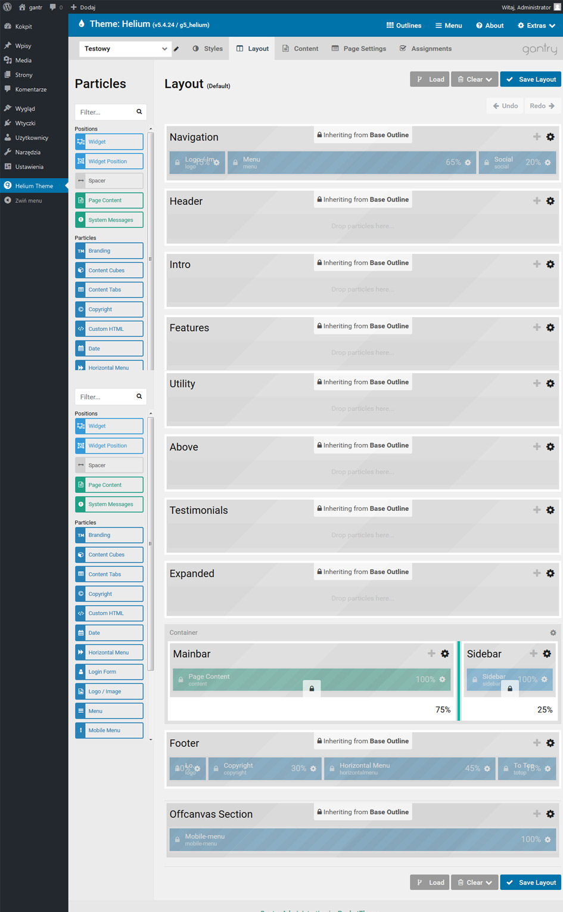
Task: Open the Testowy outline selector dropdown
Action: tap(126, 49)
